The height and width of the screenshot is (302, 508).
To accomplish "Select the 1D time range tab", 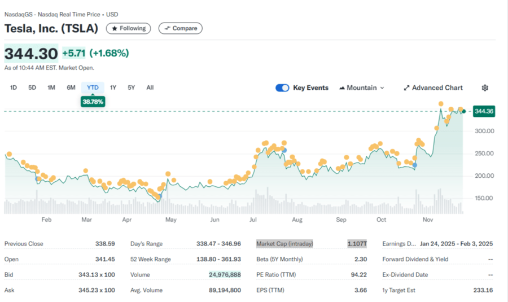I will (14, 87).
